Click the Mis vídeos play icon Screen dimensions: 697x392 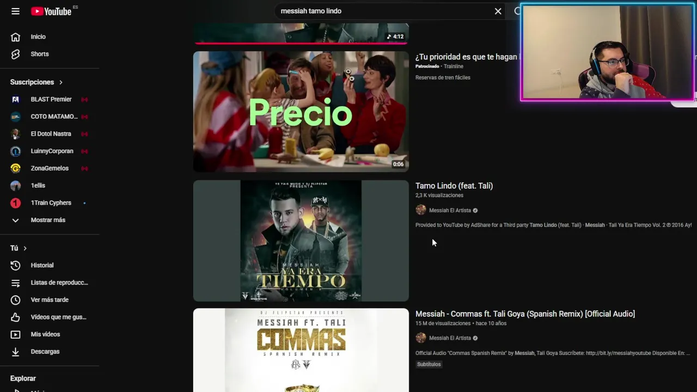click(x=15, y=334)
